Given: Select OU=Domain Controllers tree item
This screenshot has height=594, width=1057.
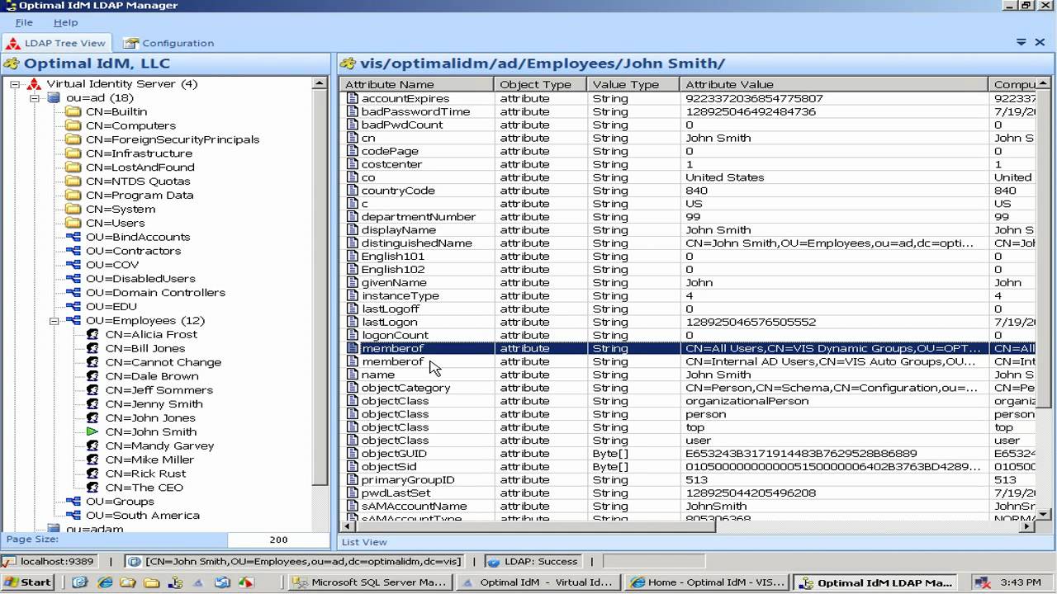Looking at the screenshot, I should [x=155, y=294].
